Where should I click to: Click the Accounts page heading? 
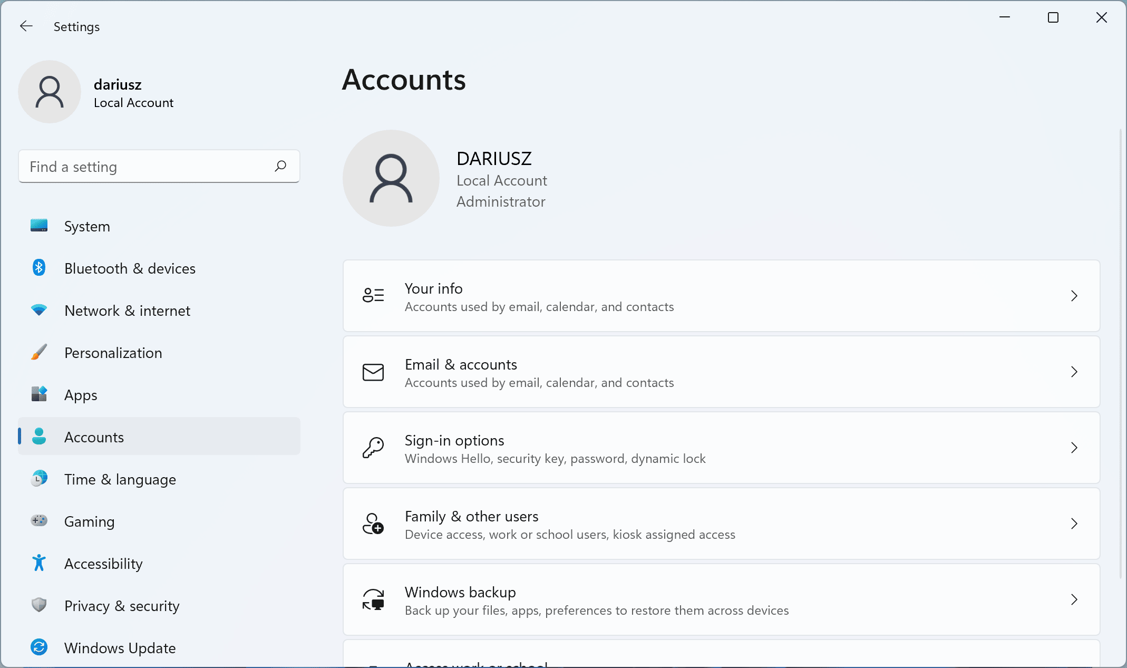404,80
